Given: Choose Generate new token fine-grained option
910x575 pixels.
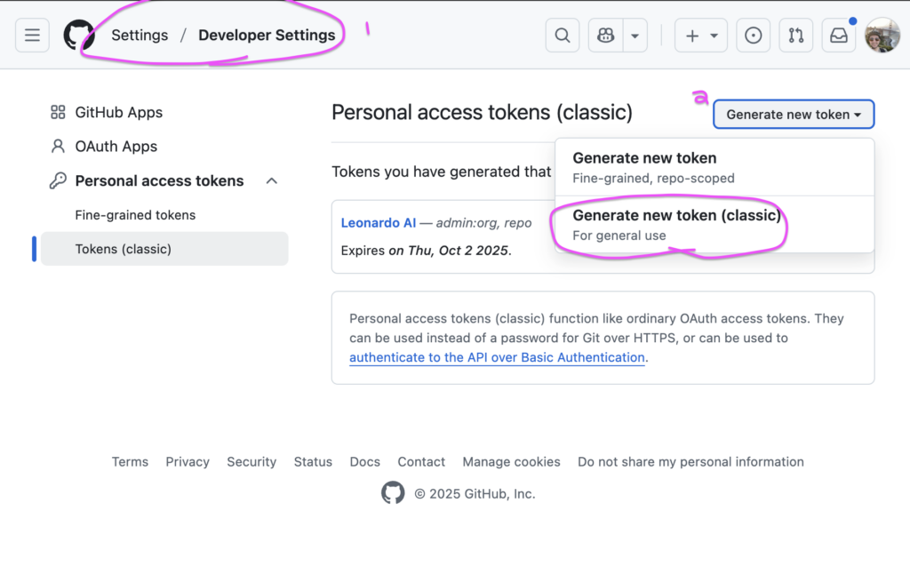Looking at the screenshot, I should coord(714,167).
